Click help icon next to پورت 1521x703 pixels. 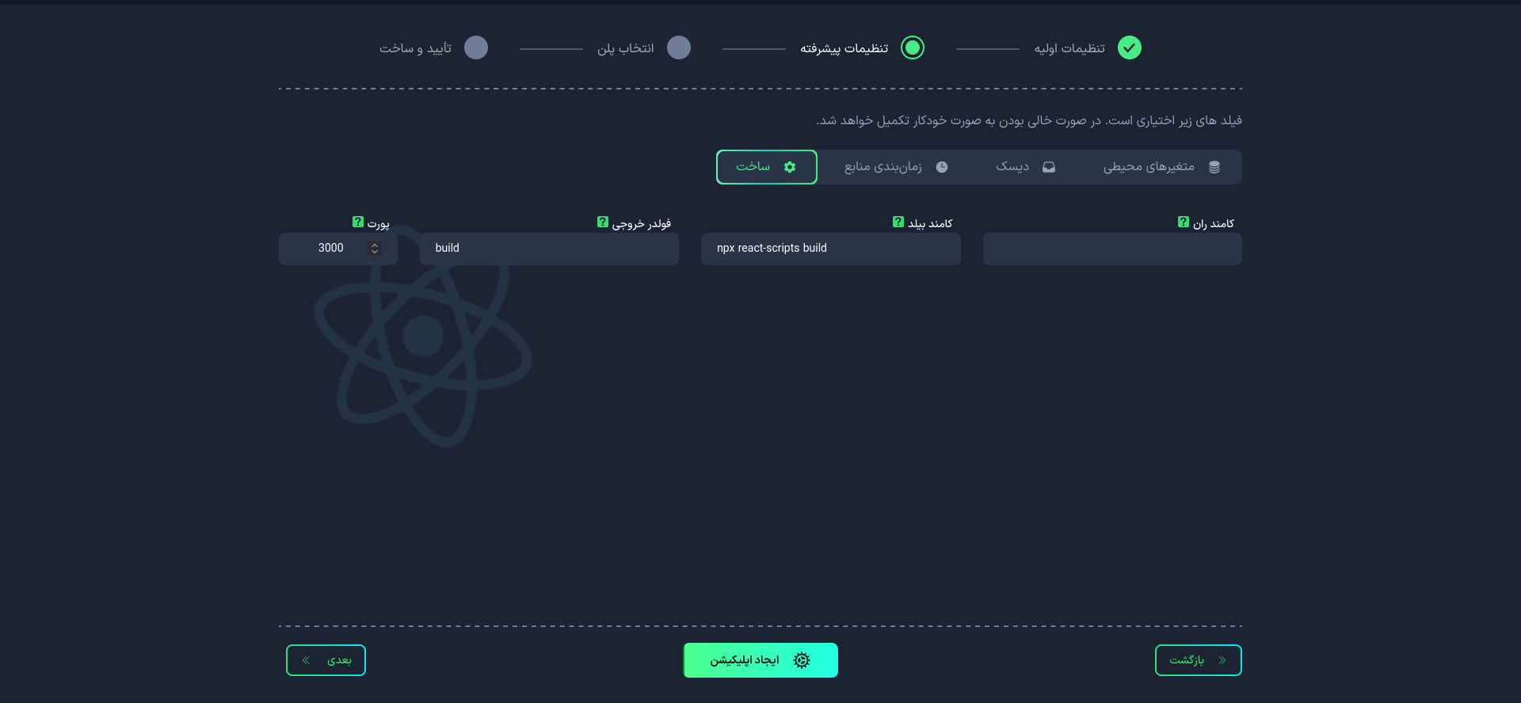[x=358, y=222]
